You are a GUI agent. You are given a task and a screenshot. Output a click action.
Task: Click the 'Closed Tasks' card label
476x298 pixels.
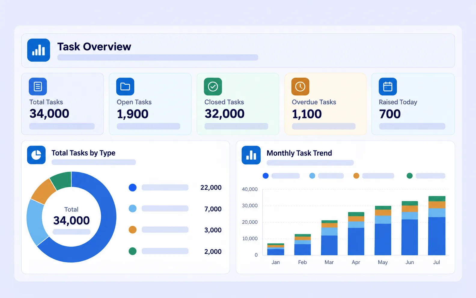pos(224,102)
